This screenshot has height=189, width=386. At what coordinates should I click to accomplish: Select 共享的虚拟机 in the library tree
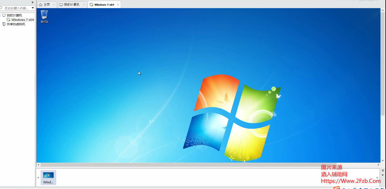16,24
